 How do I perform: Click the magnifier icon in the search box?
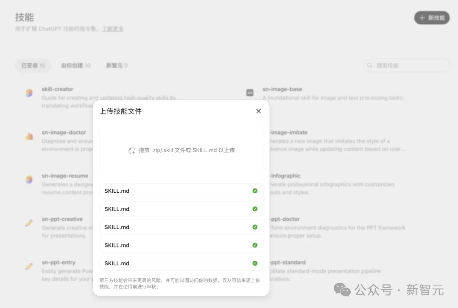369,65
